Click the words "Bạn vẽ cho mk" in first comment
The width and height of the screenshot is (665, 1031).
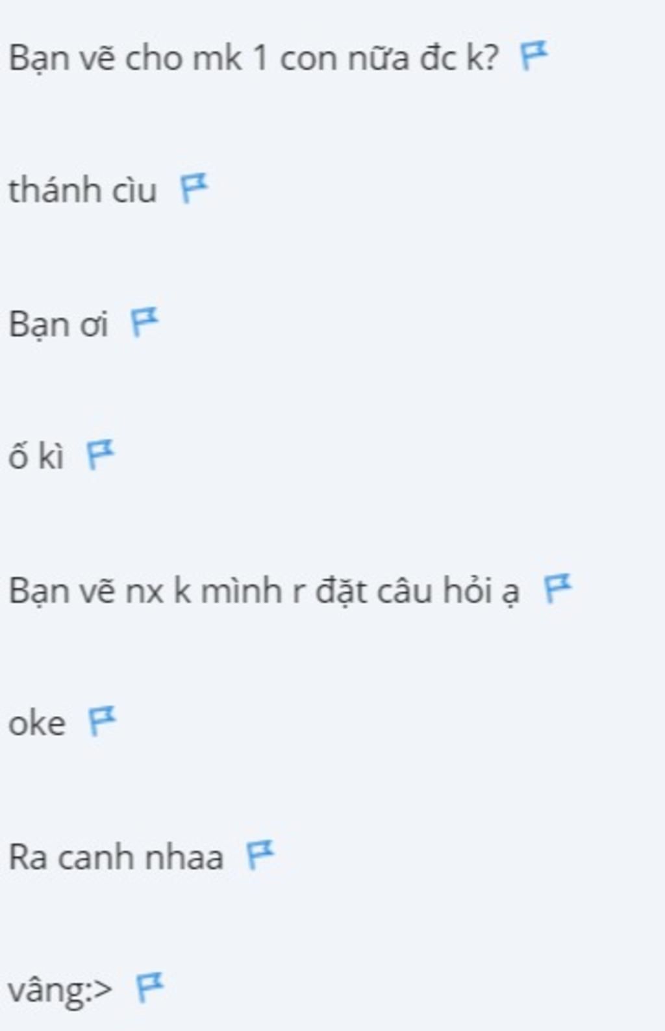[125, 58]
